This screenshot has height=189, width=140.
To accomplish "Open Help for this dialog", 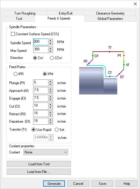I will [x=127, y=184].
